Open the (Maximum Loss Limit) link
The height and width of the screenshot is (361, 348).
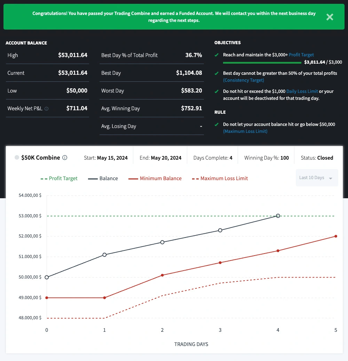[245, 131]
